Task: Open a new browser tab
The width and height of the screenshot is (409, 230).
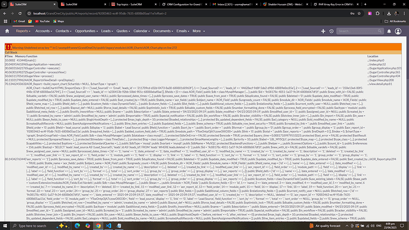Action: (x=365, y=4)
